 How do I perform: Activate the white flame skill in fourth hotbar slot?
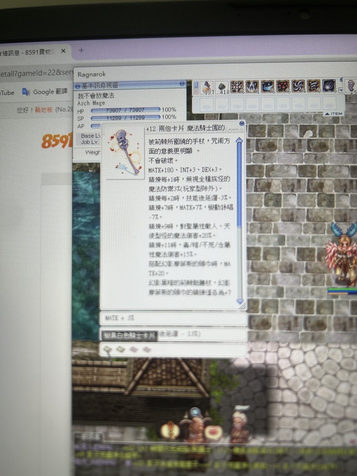pyautogui.click(x=252, y=87)
